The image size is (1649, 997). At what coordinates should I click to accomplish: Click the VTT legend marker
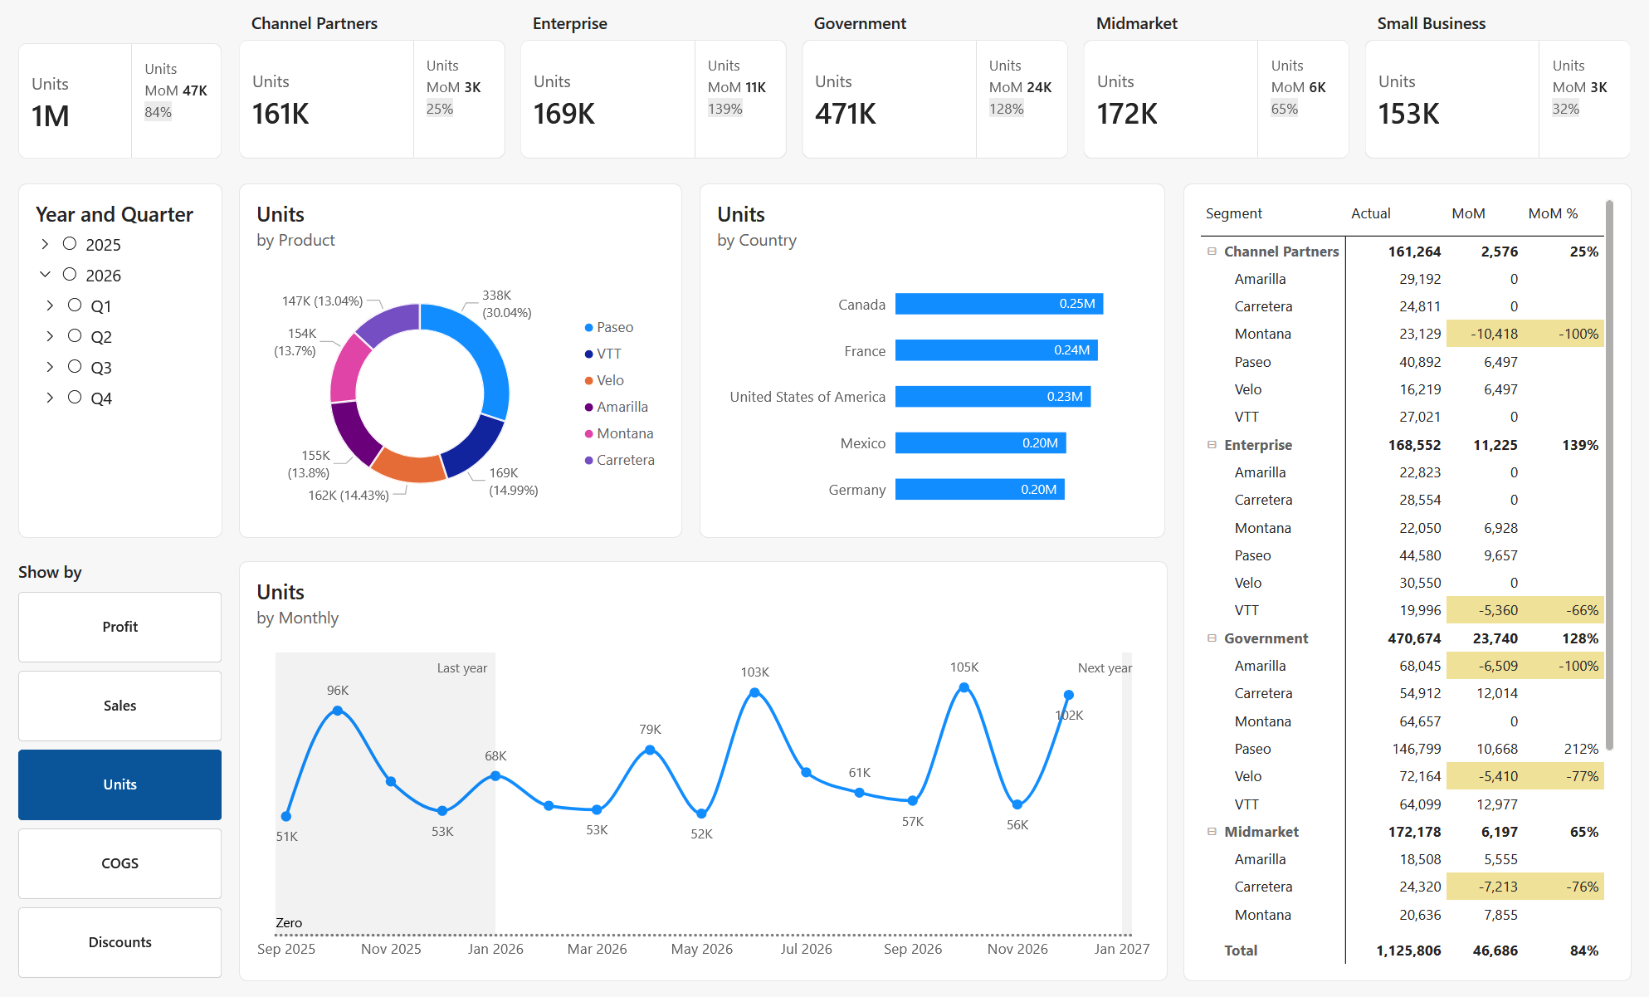(x=588, y=354)
